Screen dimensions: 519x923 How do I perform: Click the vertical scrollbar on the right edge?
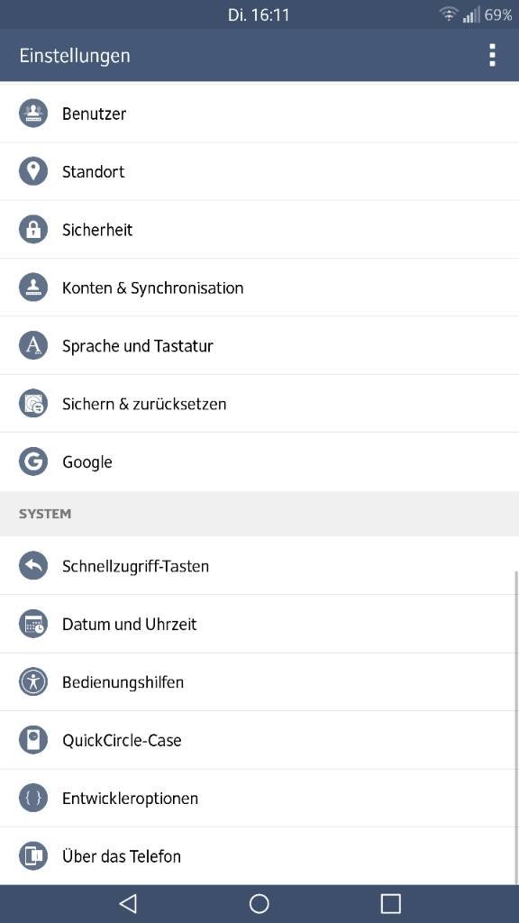click(516, 727)
